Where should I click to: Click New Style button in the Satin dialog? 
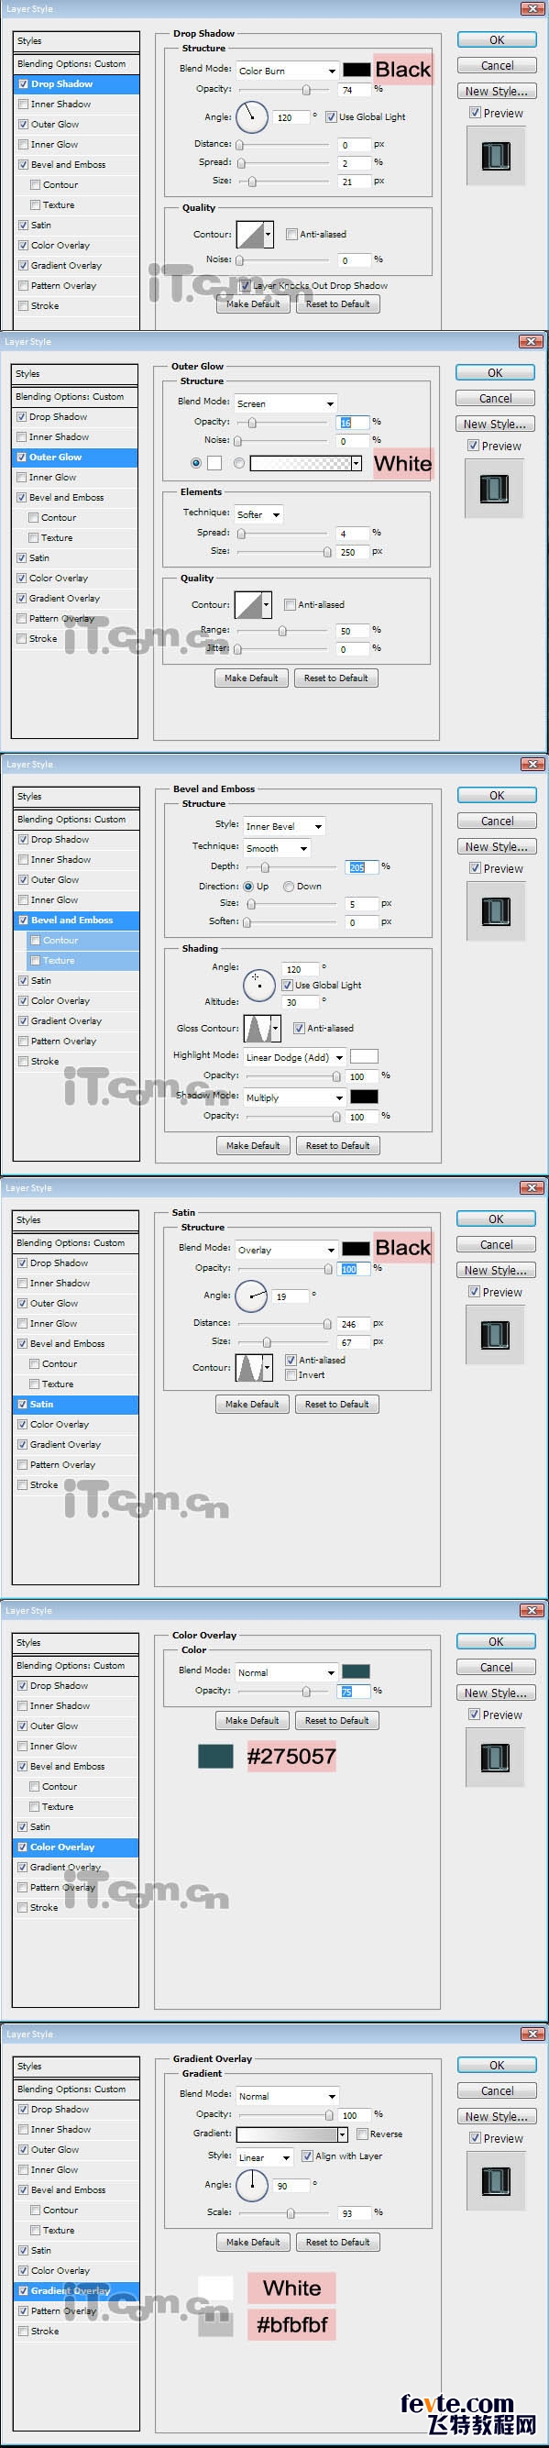tap(496, 1270)
